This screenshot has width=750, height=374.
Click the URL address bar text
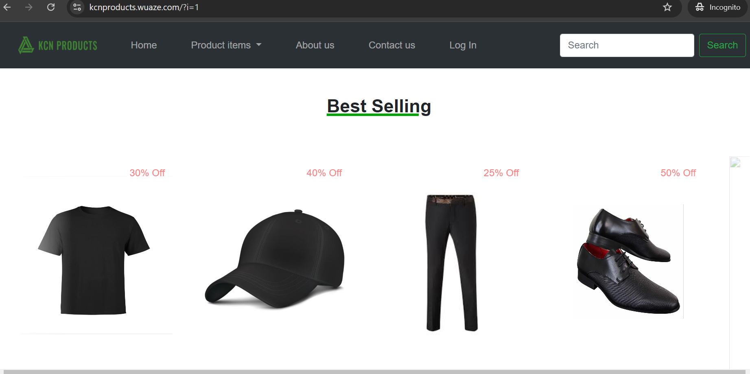coord(144,7)
